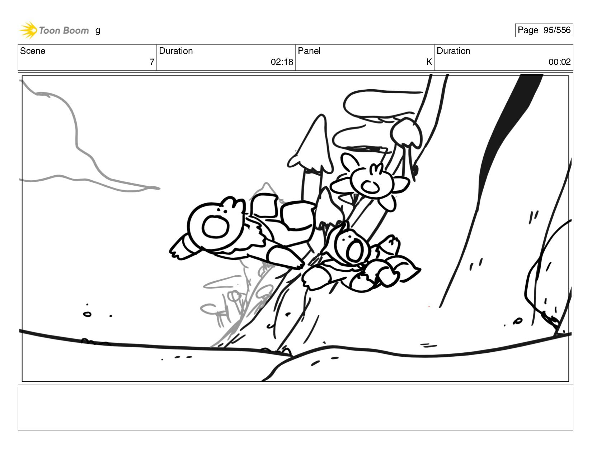Click the letter 'g' beside the logo

click(98, 31)
